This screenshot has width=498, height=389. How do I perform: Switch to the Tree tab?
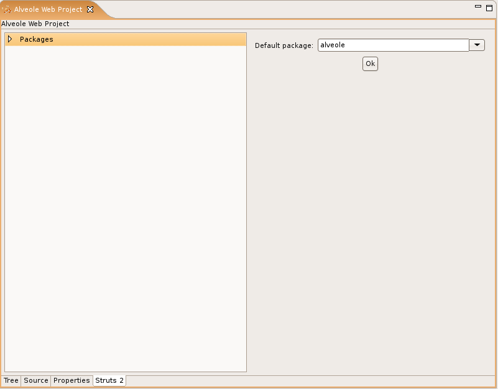pos(11,380)
